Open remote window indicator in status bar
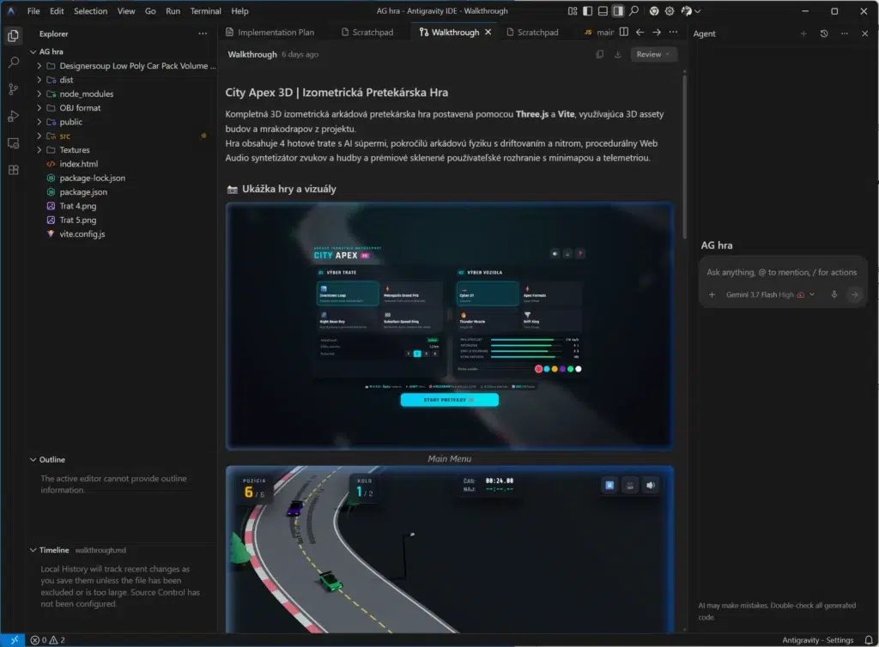879x647 pixels. coord(13,640)
